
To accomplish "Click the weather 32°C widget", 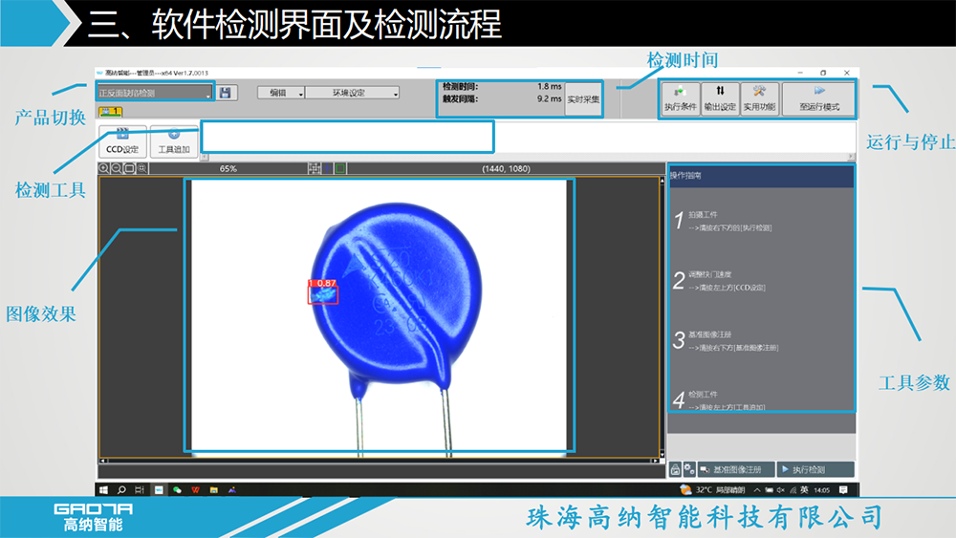I will pos(712,490).
